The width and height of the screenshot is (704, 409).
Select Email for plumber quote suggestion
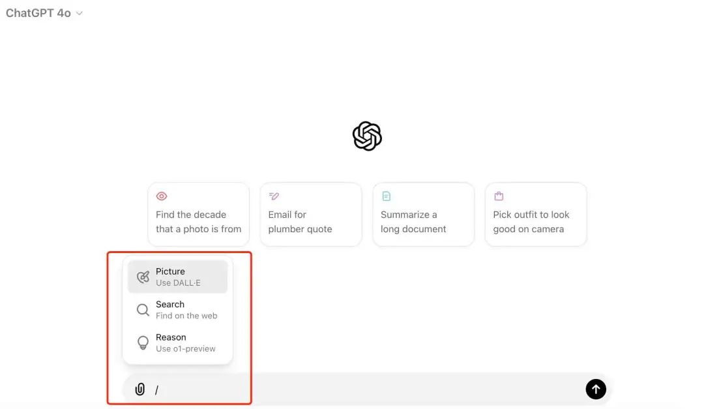[x=310, y=221]
